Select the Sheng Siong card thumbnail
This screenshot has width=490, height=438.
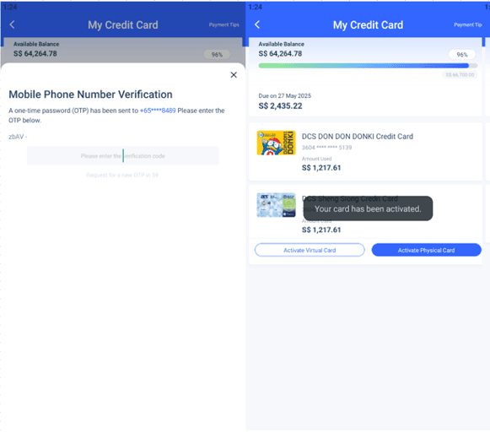(x=276, y=205)
